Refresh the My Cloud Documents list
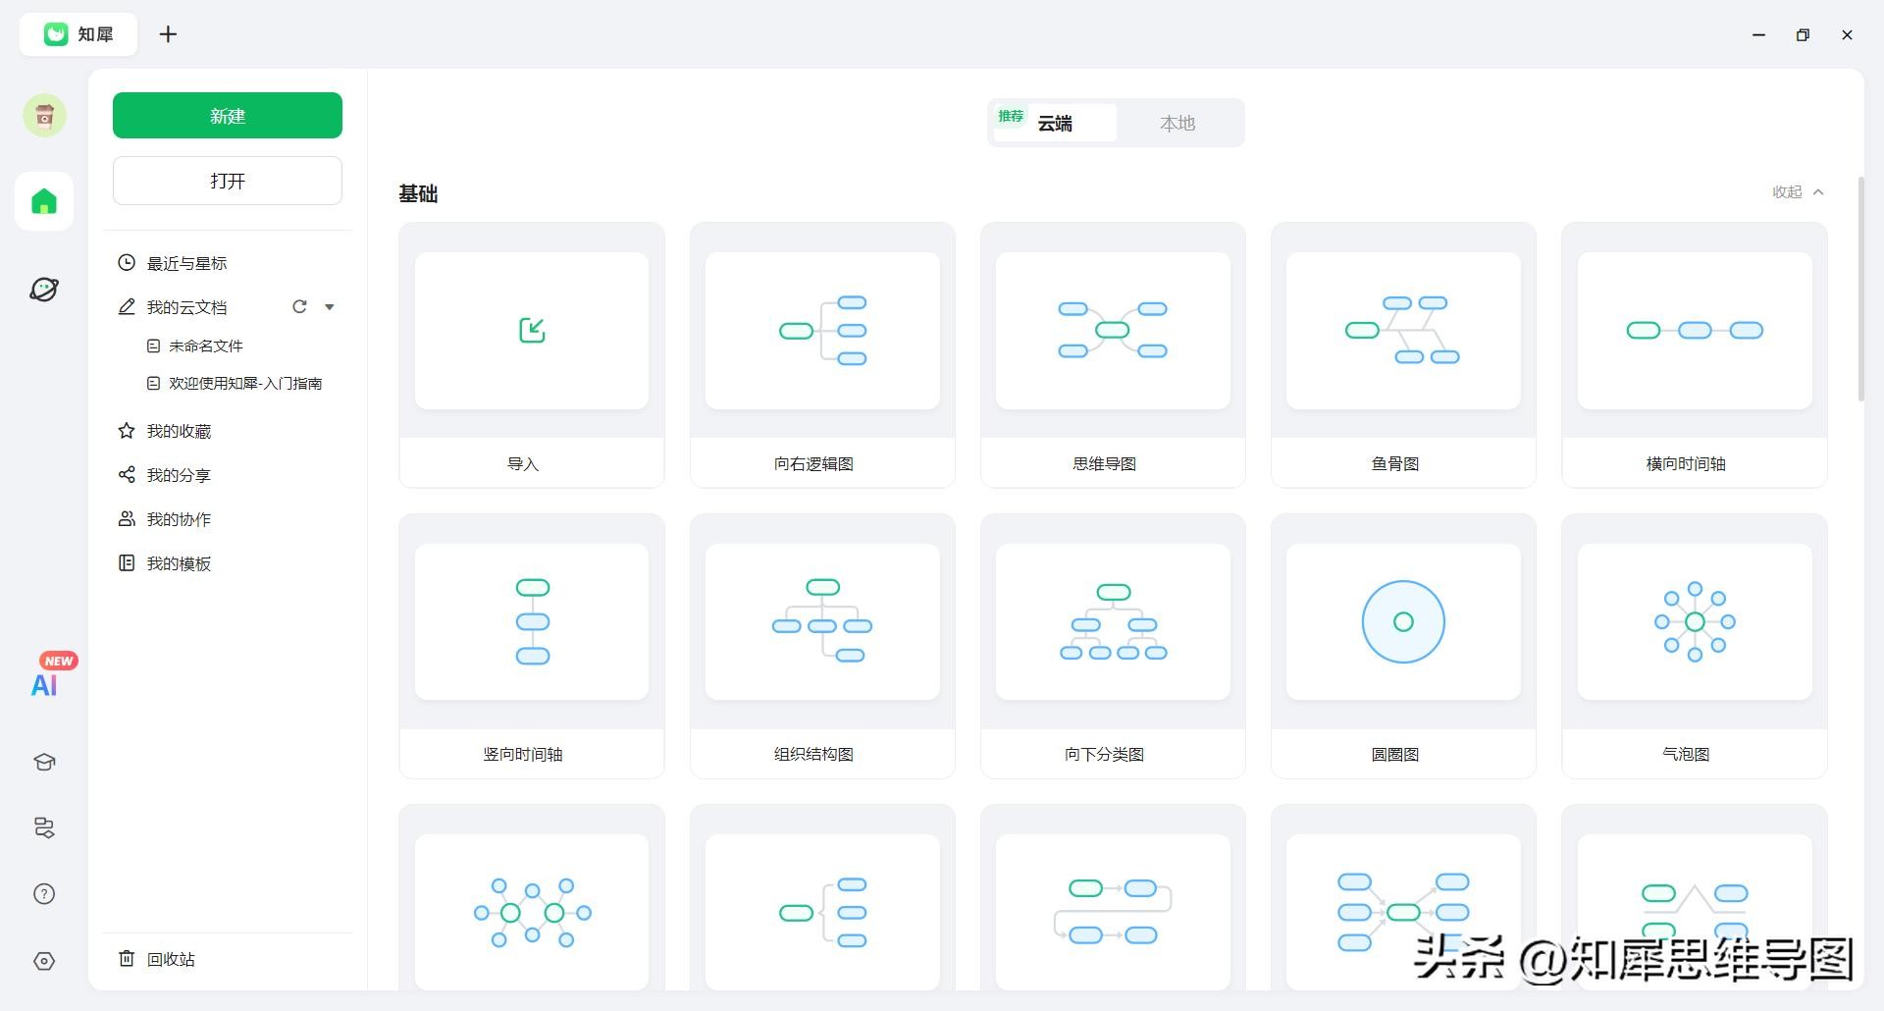Viewport: 1884px width, 1011px height. pyautogui.click(x=299, y=307)
